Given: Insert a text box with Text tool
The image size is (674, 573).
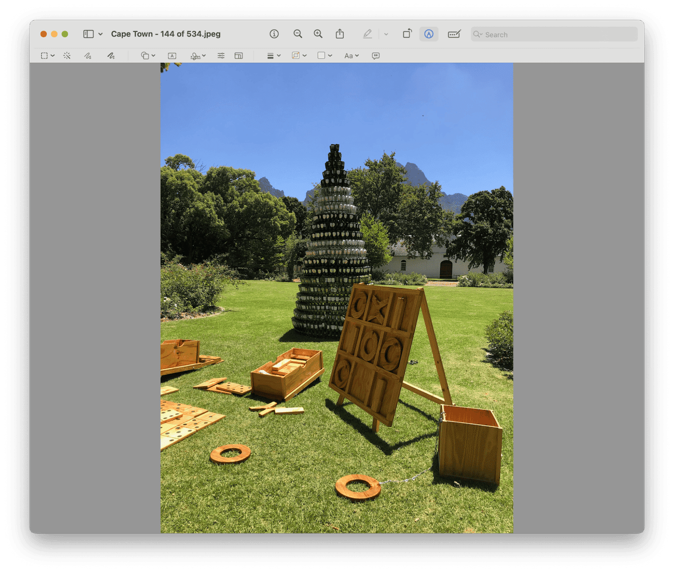Looking at the screenshot, I should point(172,56).
